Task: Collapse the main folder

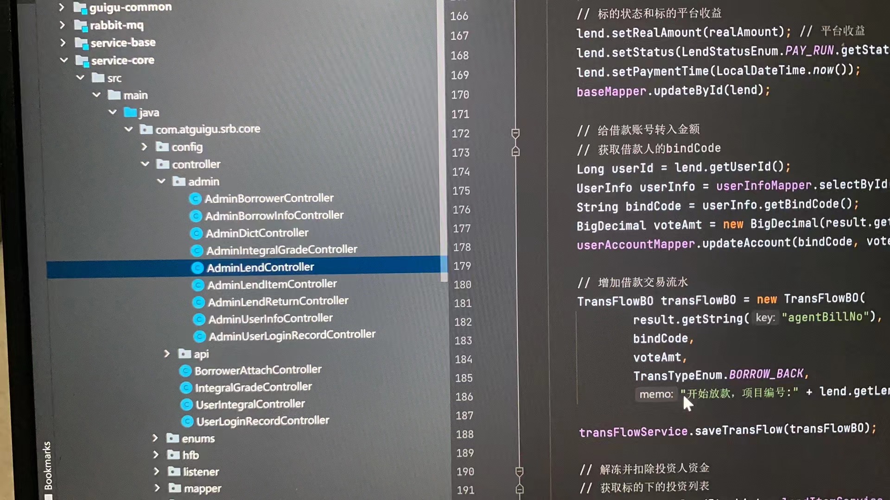Action: pyautogui.click(x=96, y=95)
